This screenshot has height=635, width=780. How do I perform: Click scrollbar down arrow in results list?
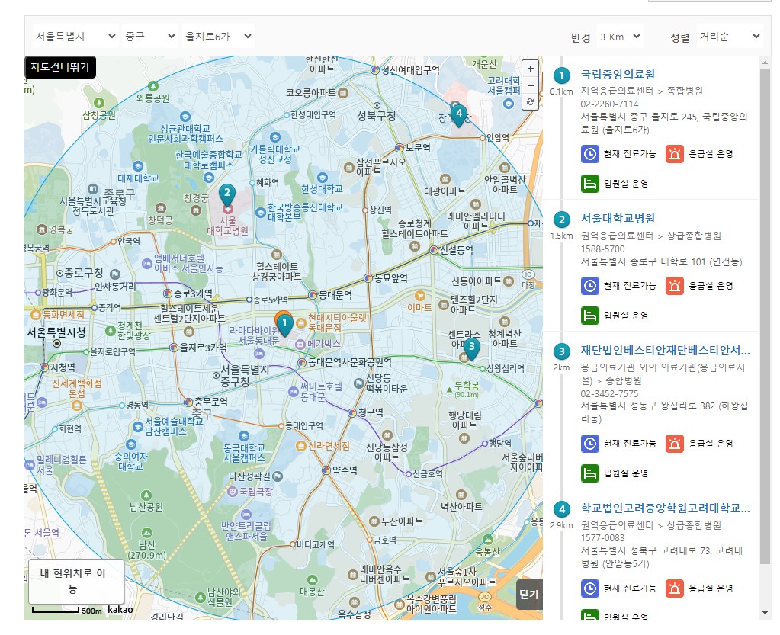(x=765, y=613)
